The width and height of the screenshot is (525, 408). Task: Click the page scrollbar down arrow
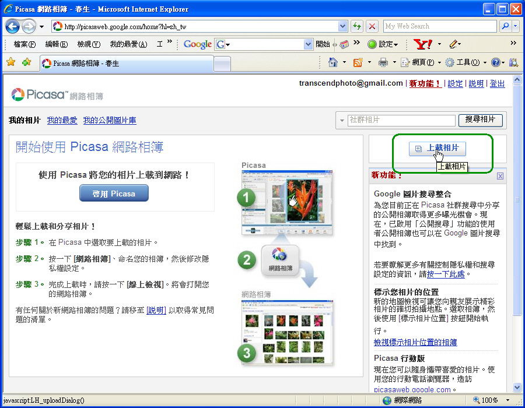[x=517, y=388]
